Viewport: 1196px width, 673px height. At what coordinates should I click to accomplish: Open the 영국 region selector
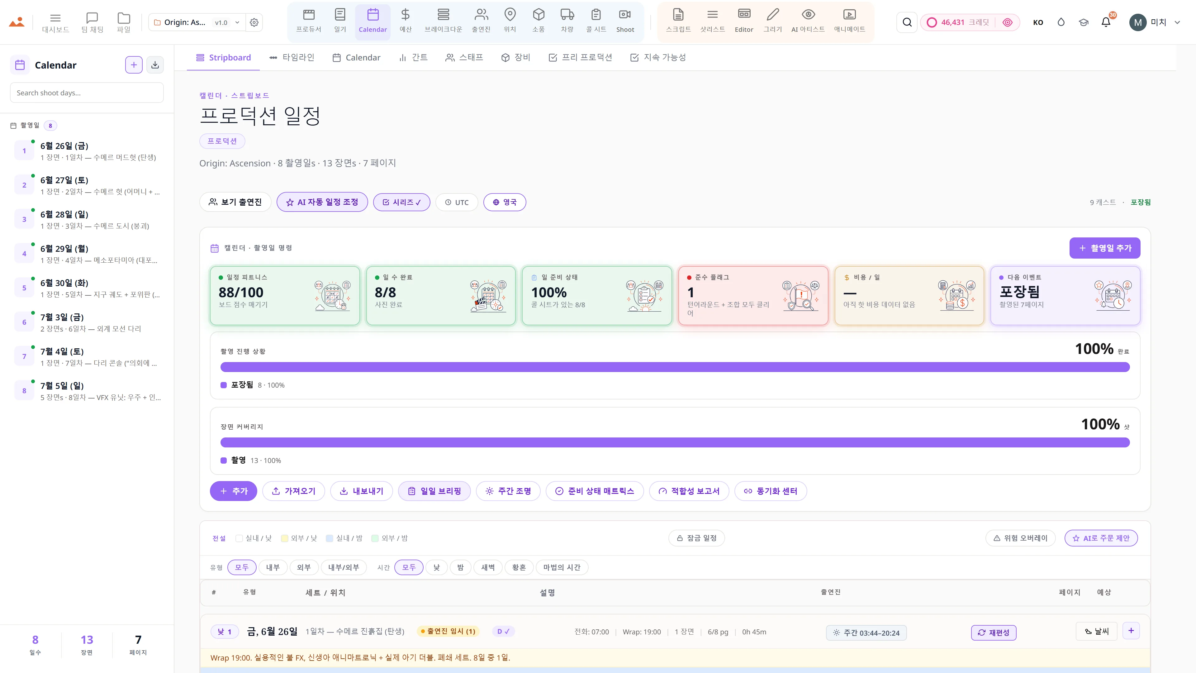[505, 202]
